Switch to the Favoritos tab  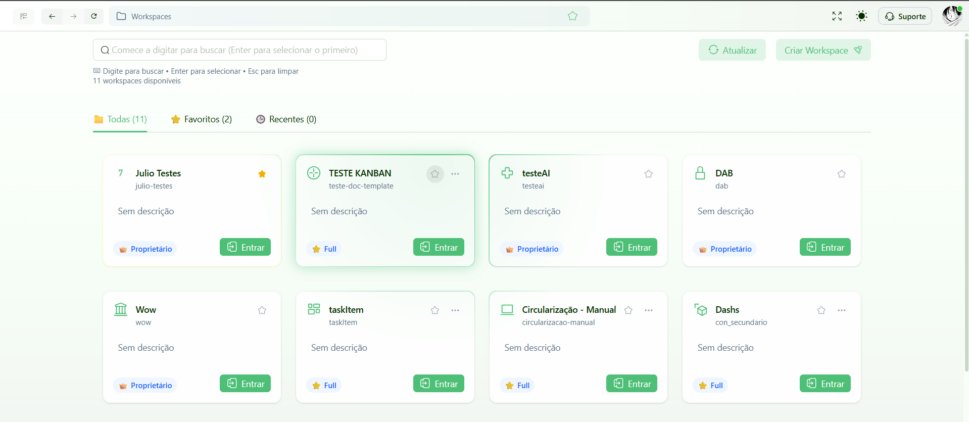click(202, 119)
